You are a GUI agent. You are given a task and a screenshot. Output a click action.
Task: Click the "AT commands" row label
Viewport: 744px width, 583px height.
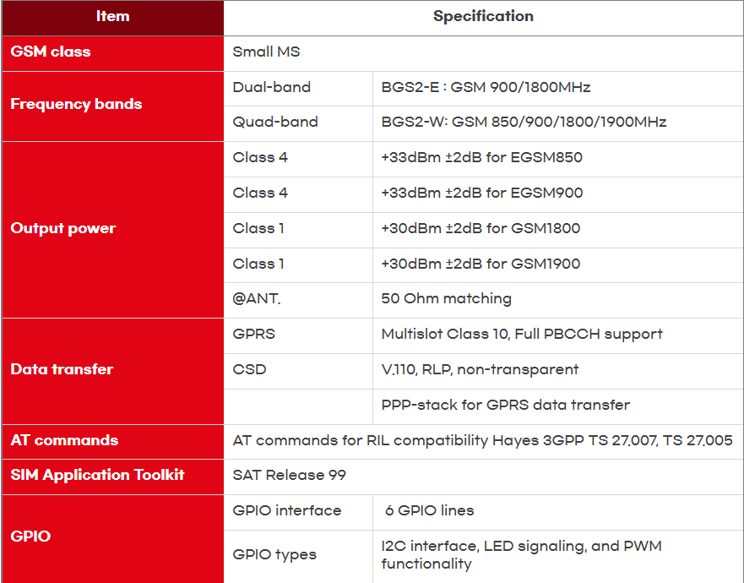pyautogui.click(x=64, y=440)
